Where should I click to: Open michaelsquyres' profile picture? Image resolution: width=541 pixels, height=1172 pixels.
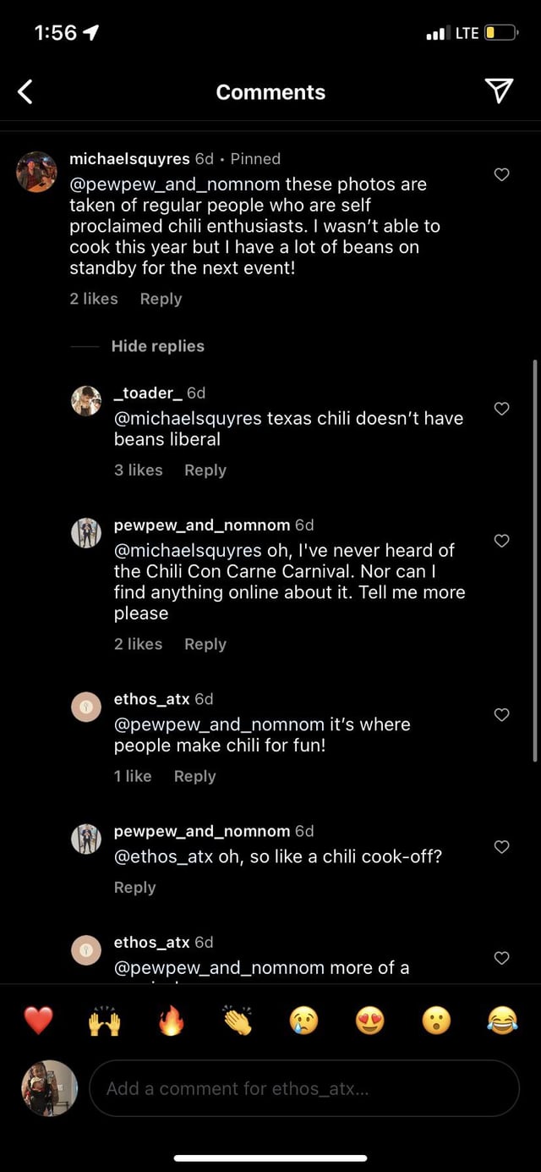coord(37,173)
